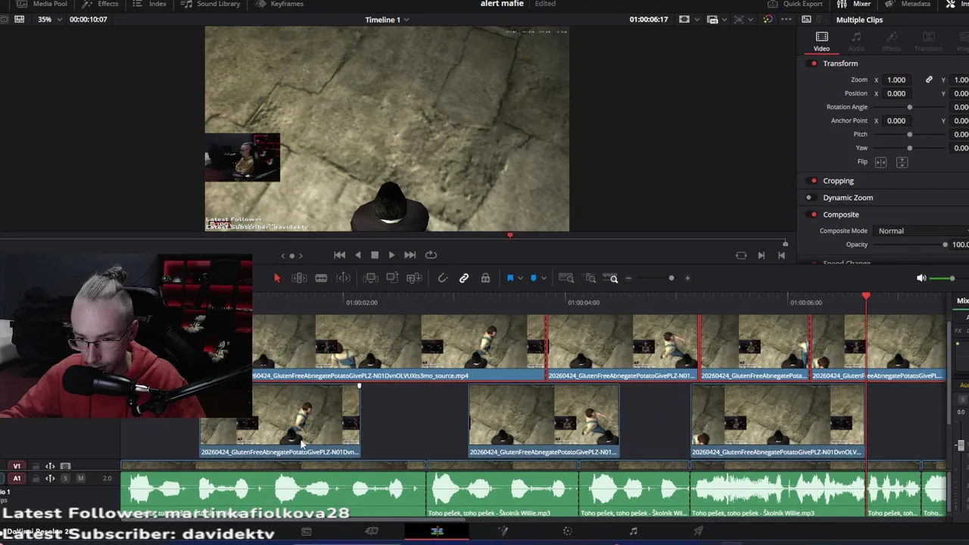
Task: Adjust the Rotation Angle slider
Action: (x=909, y=107)
